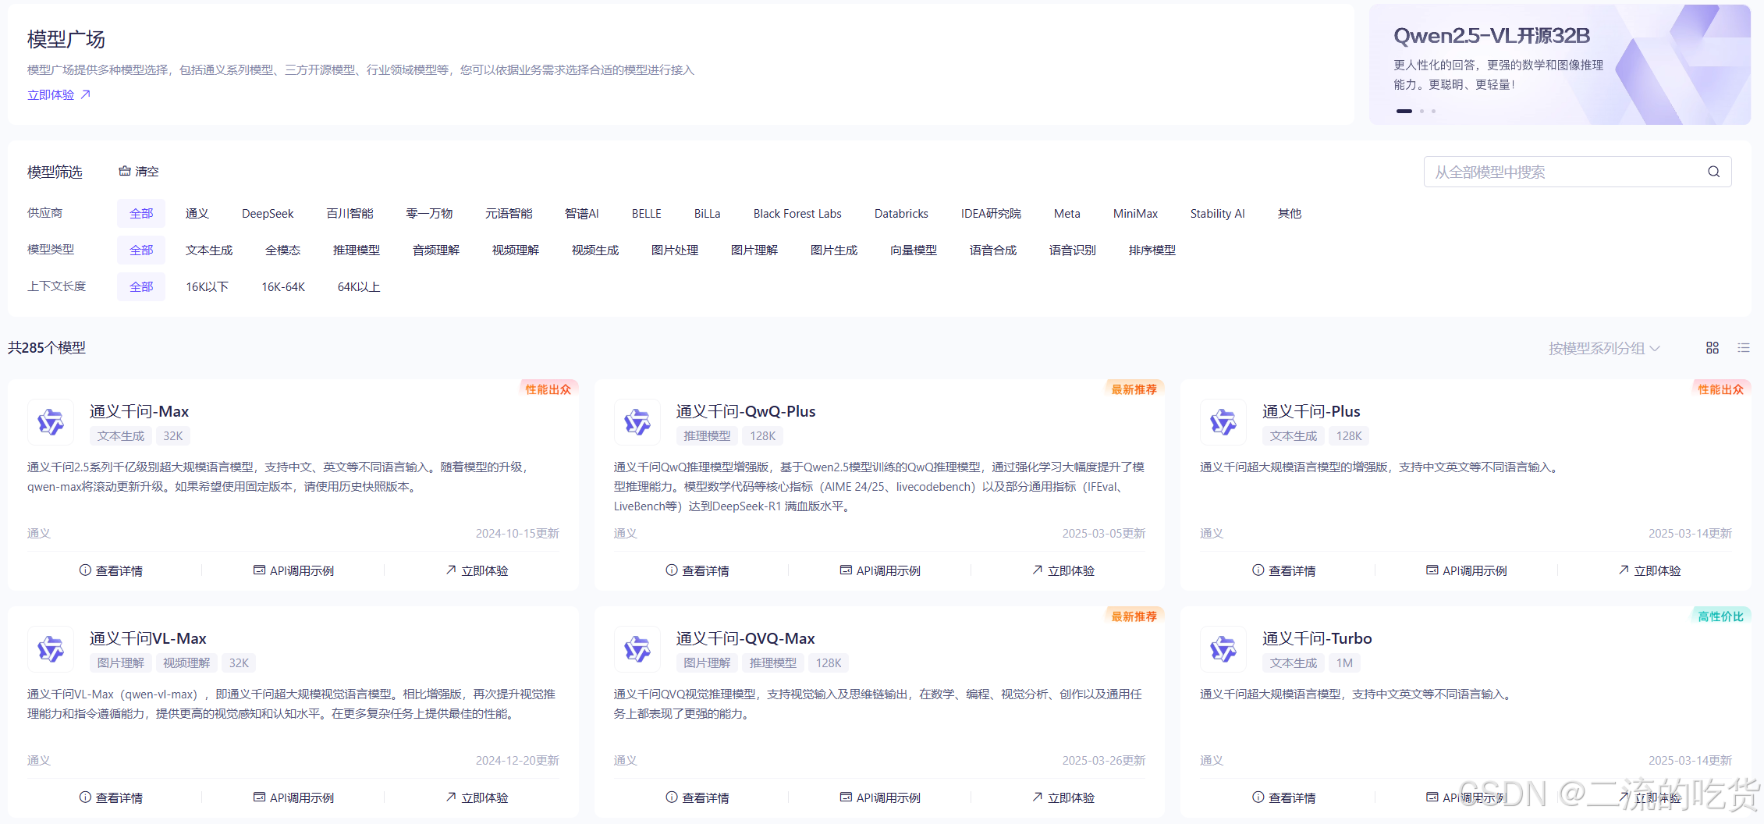
Task: Open 查看详情 for 通义千问-QVQ-Max
Action: pos(697,797)
